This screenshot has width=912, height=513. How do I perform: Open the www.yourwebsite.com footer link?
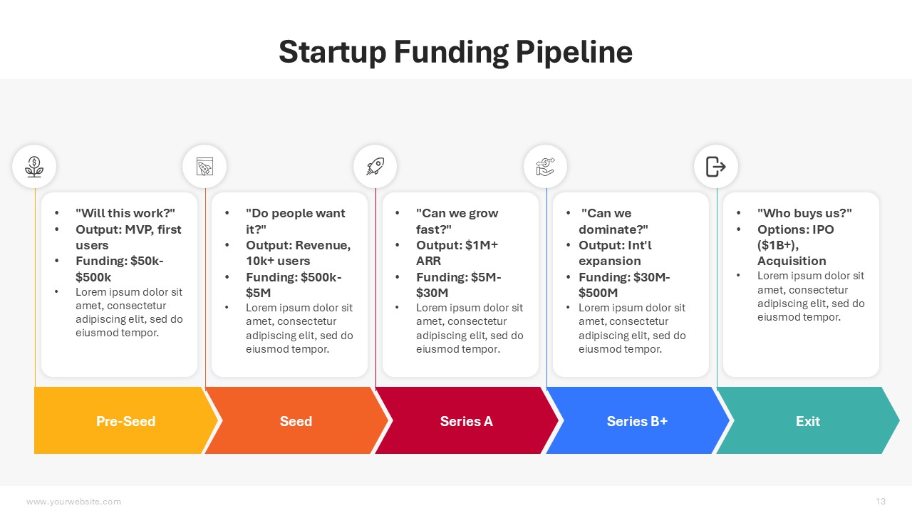(x=73, y=502)
